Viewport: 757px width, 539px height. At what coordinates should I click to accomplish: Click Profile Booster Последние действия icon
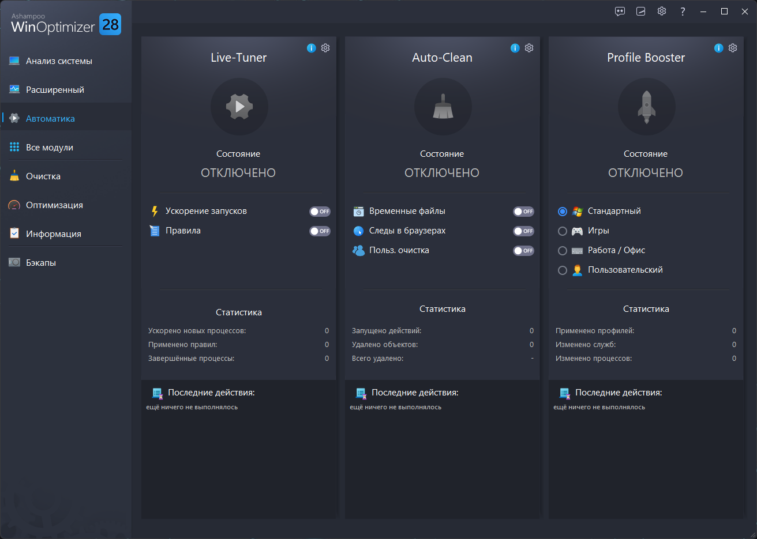(565, 393)
